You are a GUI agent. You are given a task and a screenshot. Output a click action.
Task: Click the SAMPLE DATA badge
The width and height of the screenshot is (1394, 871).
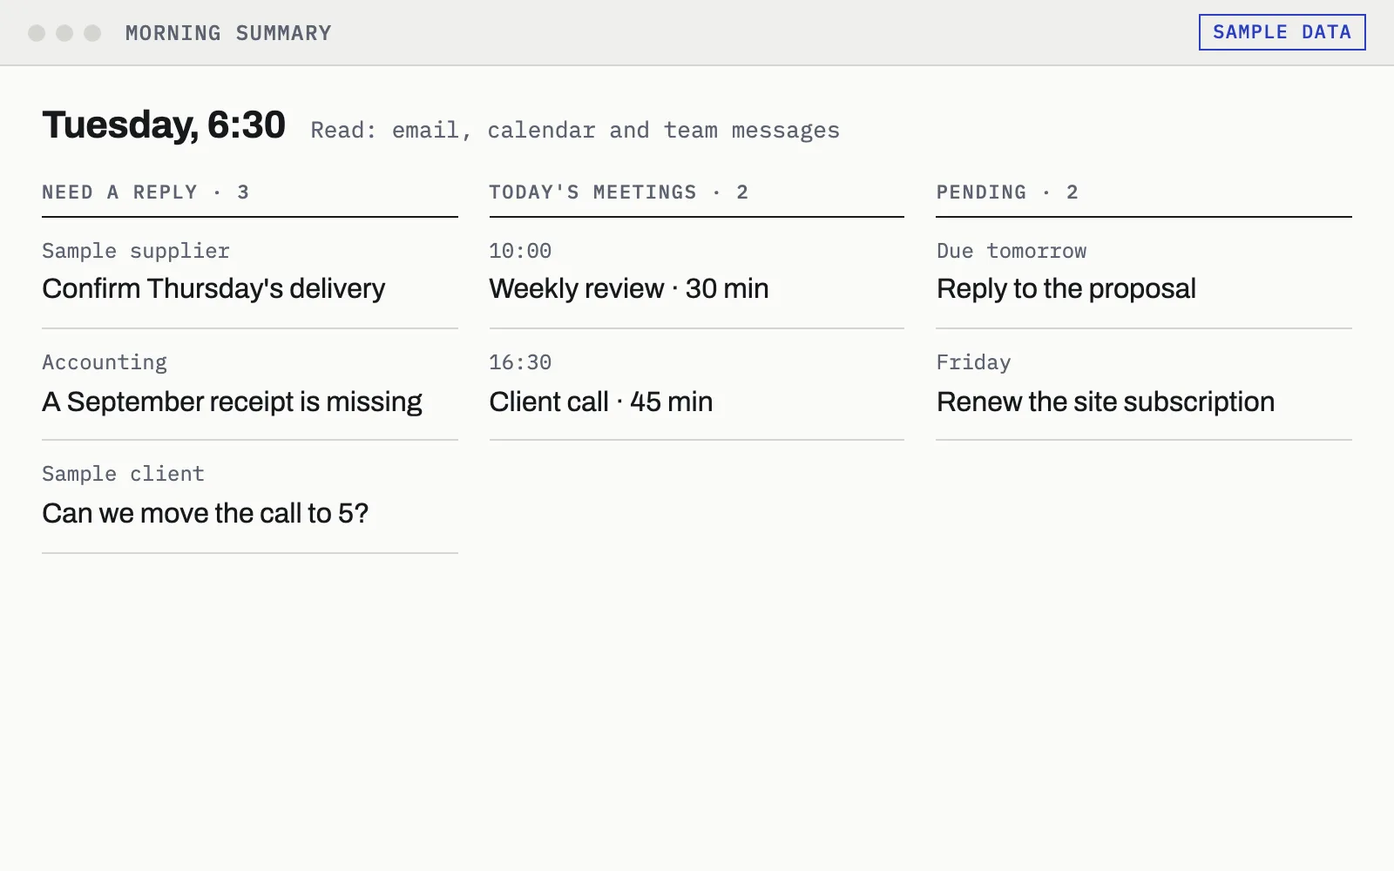(x=1282, y=32)
